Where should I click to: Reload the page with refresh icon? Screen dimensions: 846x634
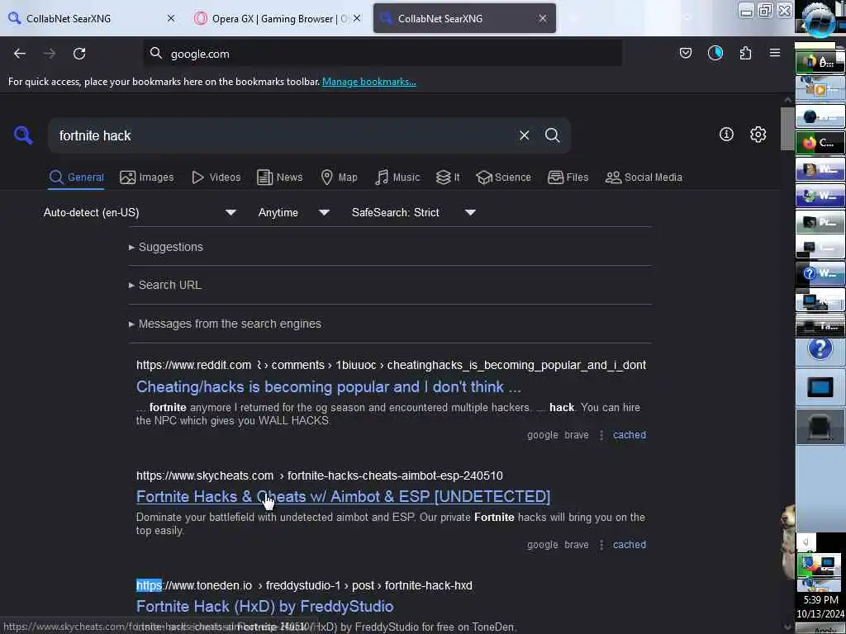click(79, 54)
